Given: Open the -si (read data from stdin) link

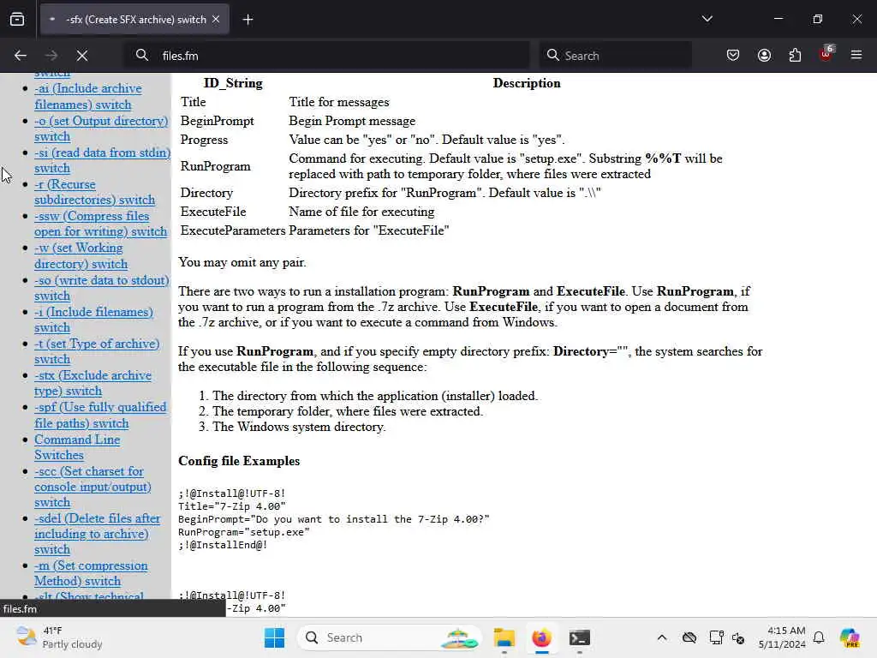Looking at the screenshot, I should [102, 160].
